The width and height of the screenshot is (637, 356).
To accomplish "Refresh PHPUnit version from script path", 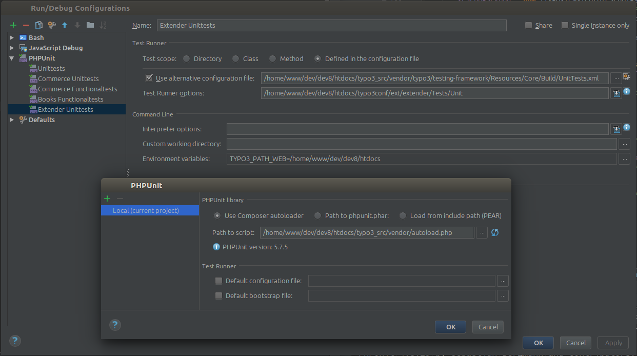I will [495, 232].
